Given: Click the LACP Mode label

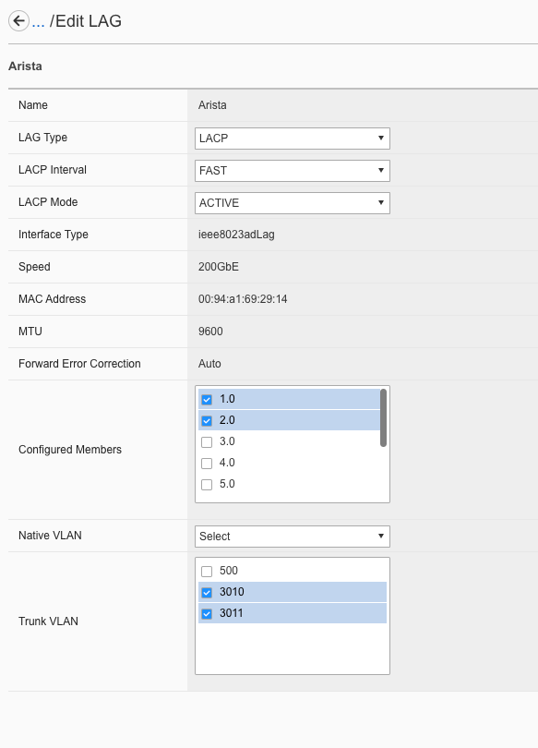Looking at the screenshot, I should pos(48,202).
